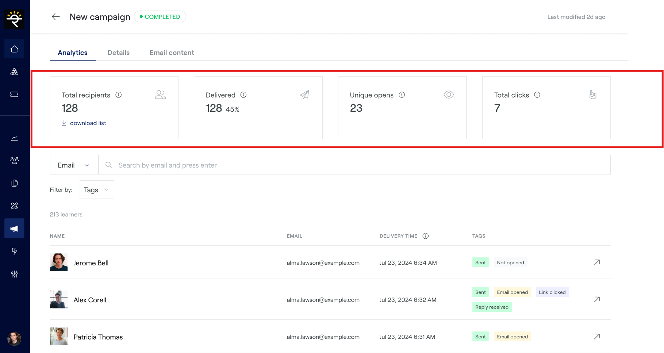
Task: Select the Analytics tab
Action: (73, 53)
